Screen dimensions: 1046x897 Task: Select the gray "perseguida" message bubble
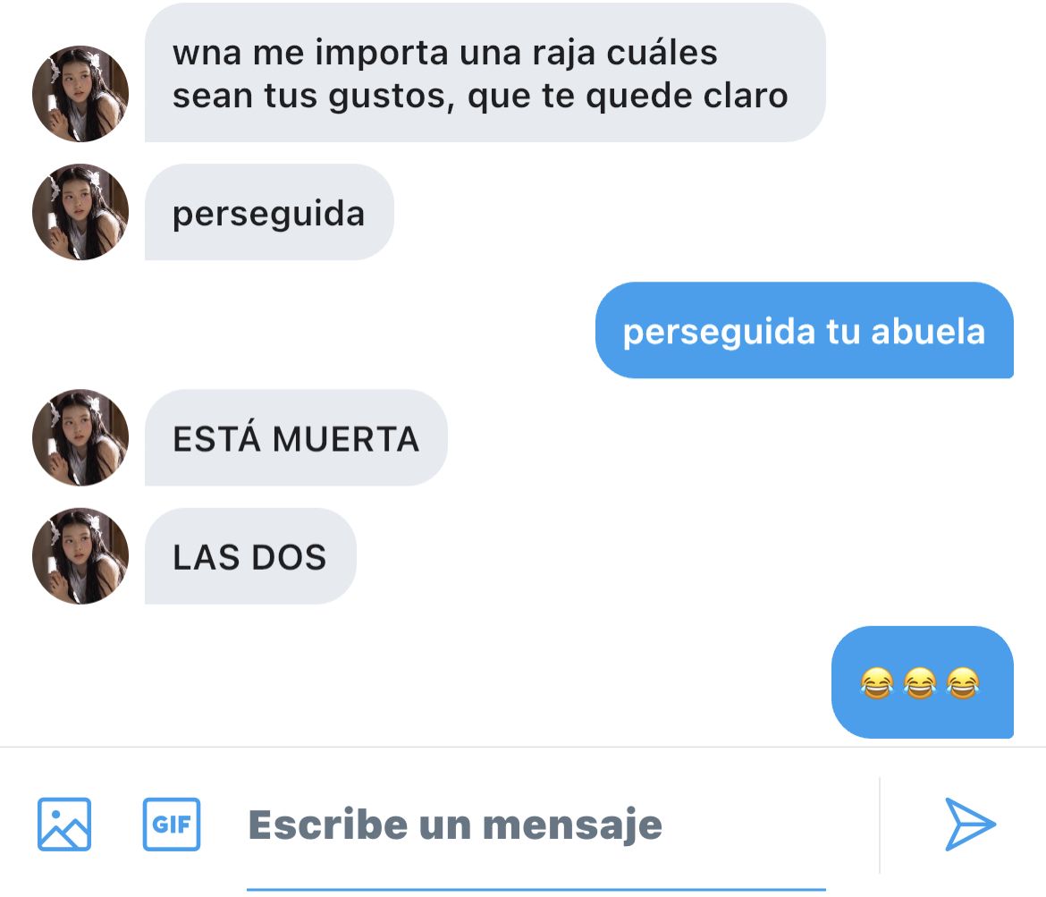point(269,212)
